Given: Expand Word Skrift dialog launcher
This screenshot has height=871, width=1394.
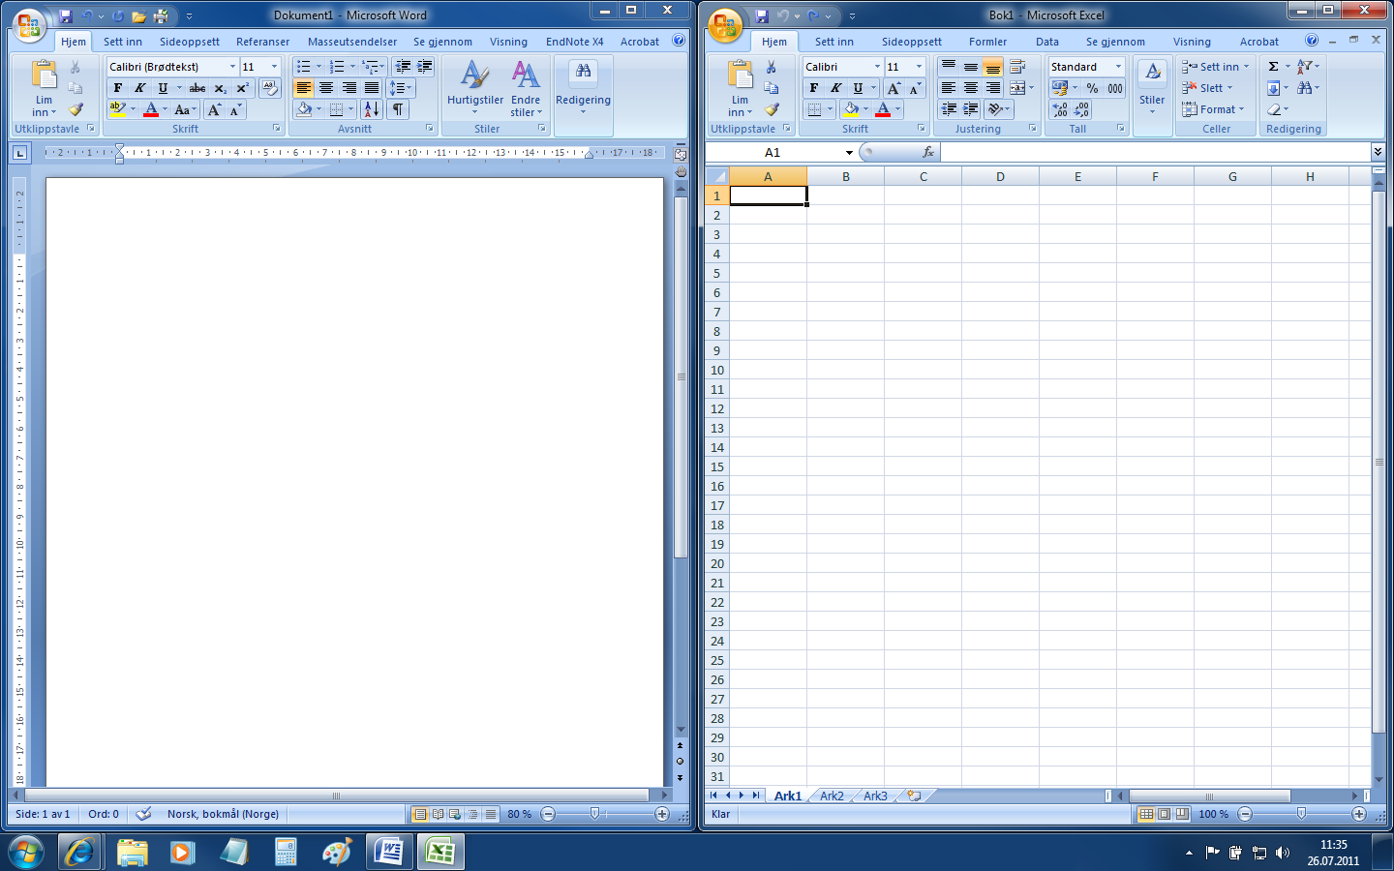Looking at the screenshot, I should click(276, 128).
